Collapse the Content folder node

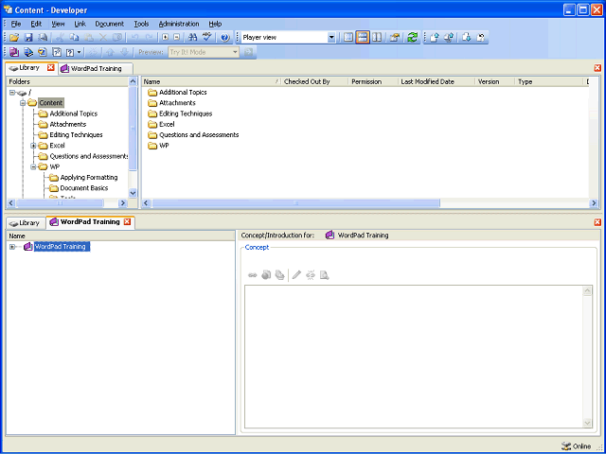click(23, 103)
